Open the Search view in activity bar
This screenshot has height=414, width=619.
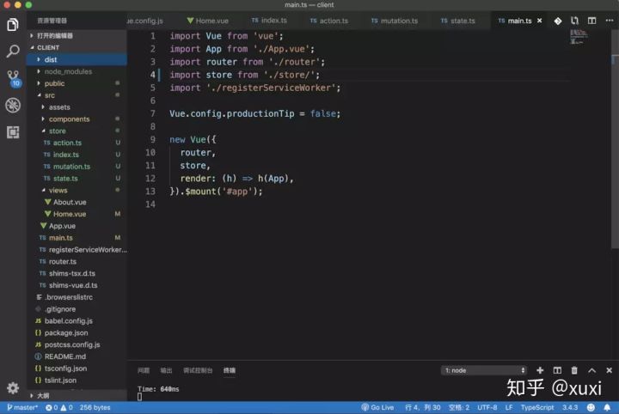[x=13, y=52]
